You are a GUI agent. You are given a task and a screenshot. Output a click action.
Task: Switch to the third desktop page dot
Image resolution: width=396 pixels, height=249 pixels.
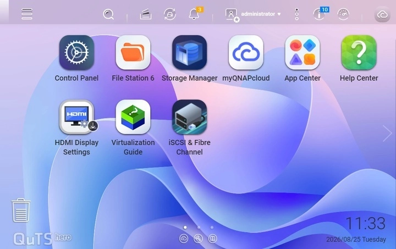point(212,228)
